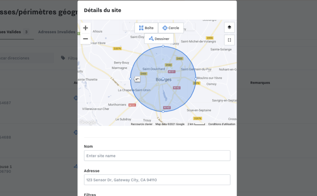Click the Remarques column header
Screen dimensions: 317x196
(260, 82)
